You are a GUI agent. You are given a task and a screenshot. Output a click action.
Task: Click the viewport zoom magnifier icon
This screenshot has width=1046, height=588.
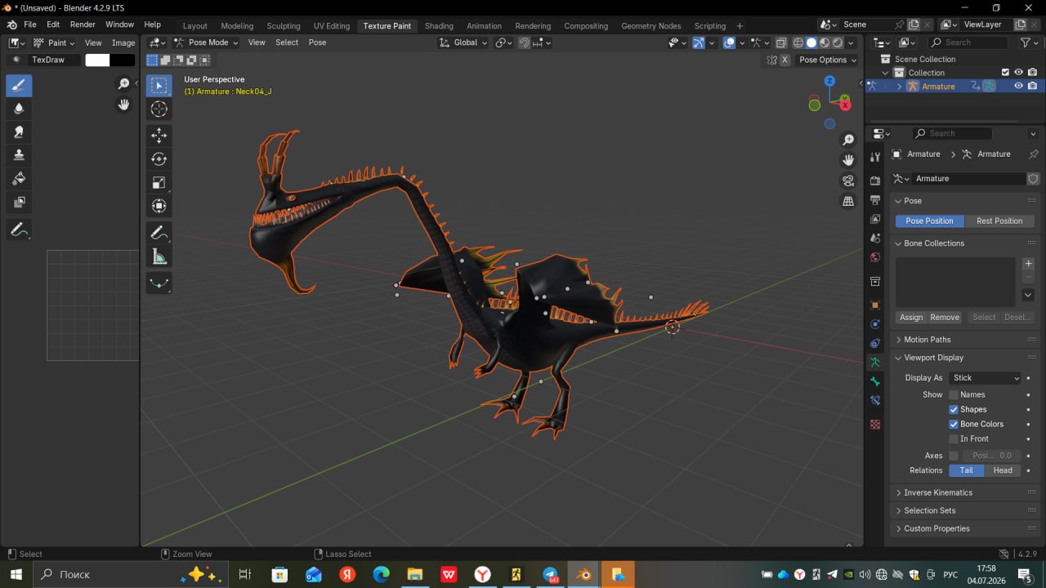coord(848,140)
